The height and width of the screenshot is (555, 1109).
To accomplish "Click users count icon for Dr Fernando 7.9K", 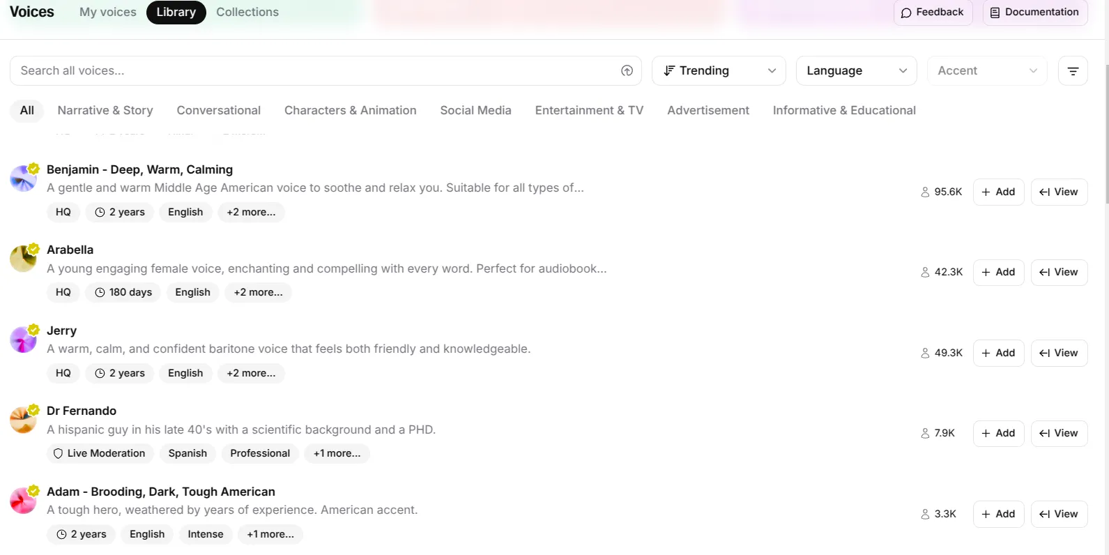I will pyautogui.click(x=925, y=433).
